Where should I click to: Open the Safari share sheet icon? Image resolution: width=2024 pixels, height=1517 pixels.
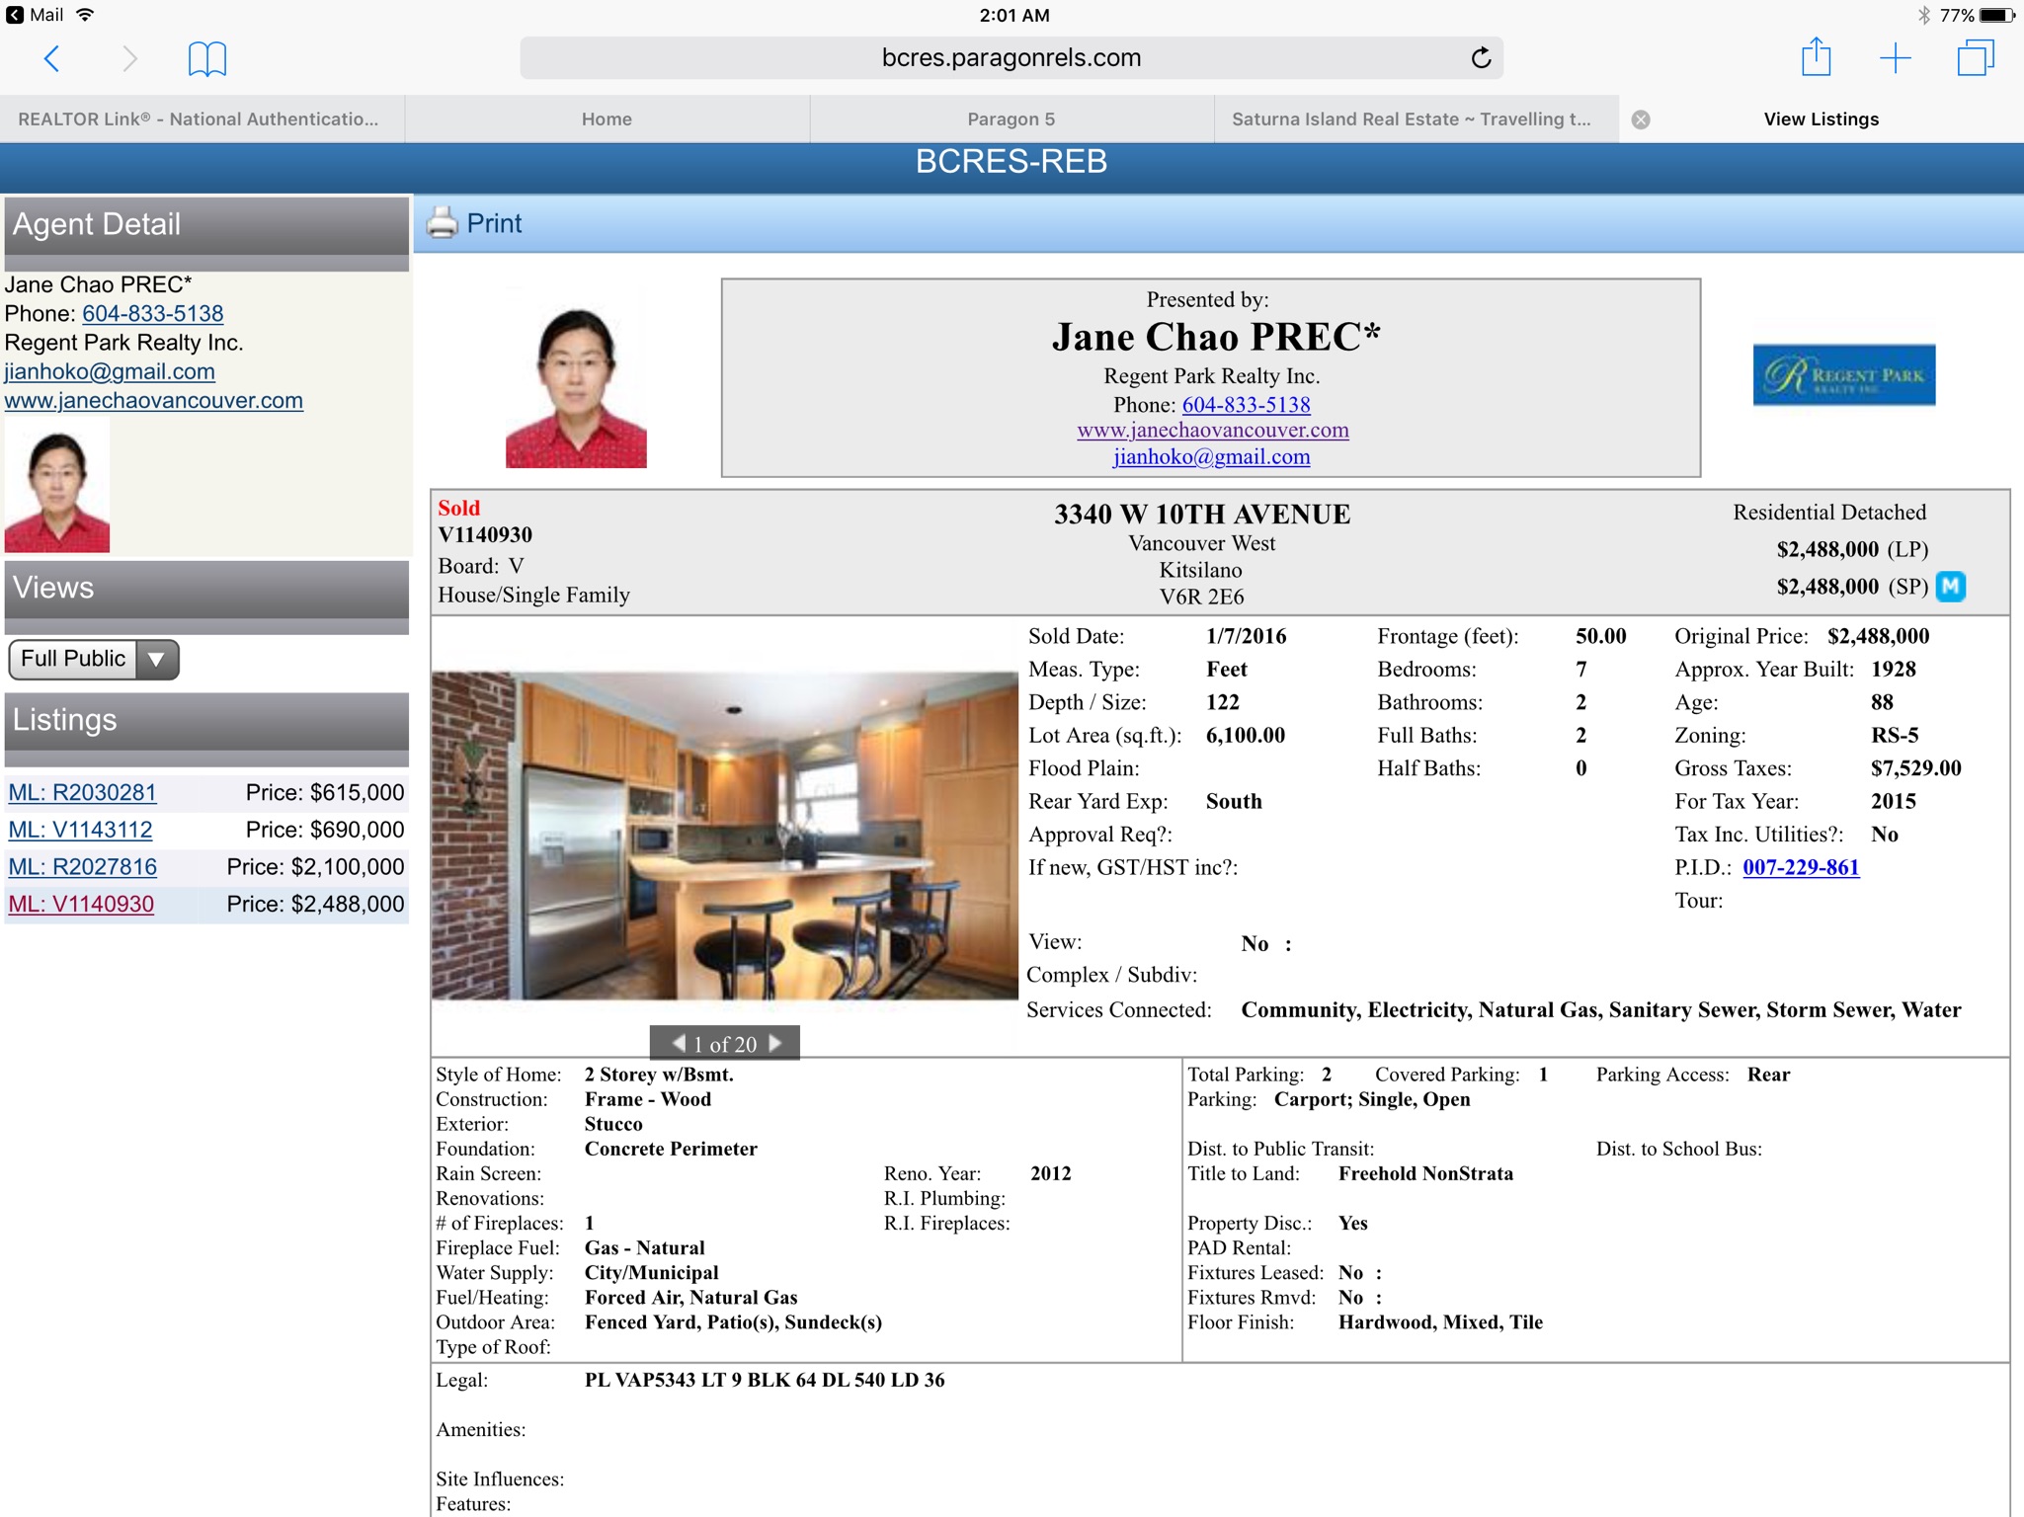coord(1815,57)
